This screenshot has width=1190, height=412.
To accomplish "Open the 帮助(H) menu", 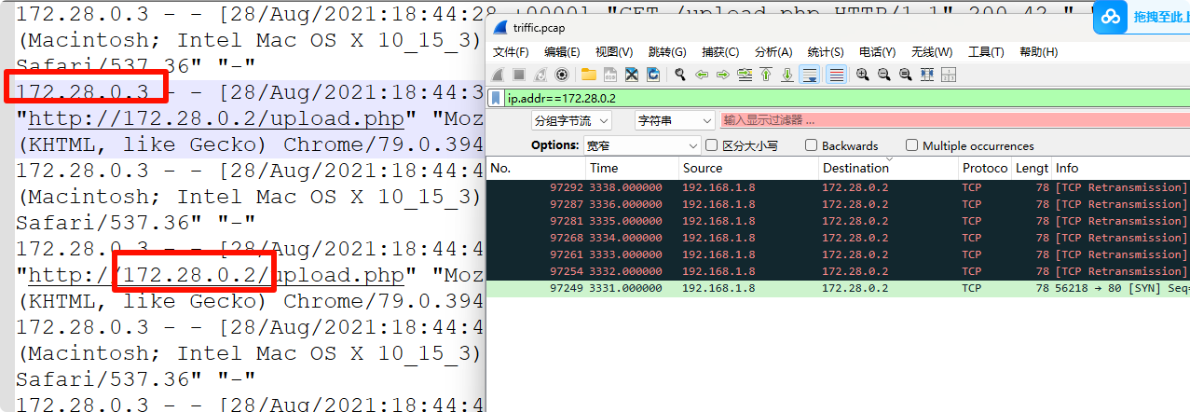I will coord(1038,52).
